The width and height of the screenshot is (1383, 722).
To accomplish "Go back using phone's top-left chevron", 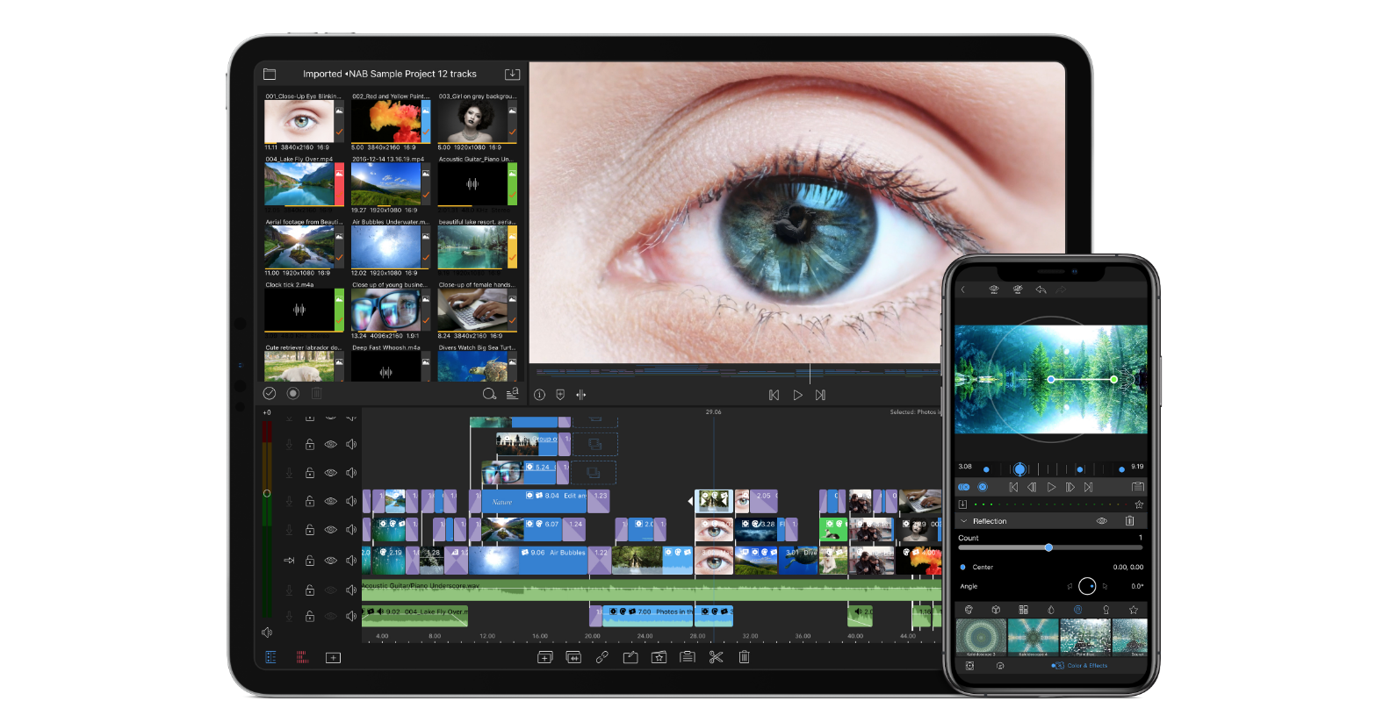I will (x=962, y=290).
